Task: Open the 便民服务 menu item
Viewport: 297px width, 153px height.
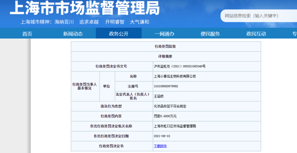Action: [x=210, y=34]
